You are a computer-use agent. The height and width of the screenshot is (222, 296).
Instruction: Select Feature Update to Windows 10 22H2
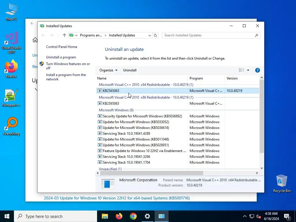tap(178, 151)
